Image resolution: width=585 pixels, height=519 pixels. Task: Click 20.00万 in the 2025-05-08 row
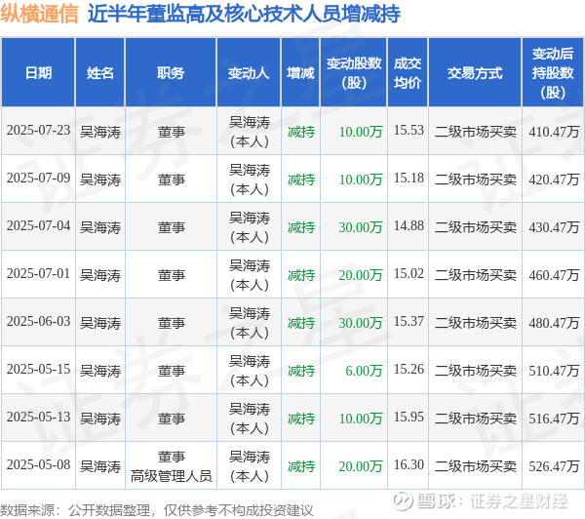361,466
